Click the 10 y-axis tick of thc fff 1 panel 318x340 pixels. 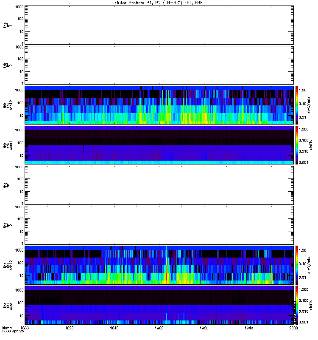click(x=22, y=192)
